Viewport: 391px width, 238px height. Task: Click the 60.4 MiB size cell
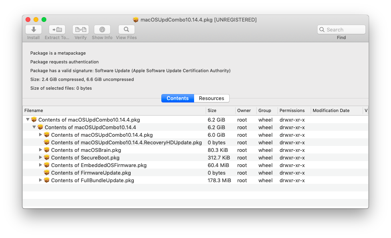[x=218, y=165]
